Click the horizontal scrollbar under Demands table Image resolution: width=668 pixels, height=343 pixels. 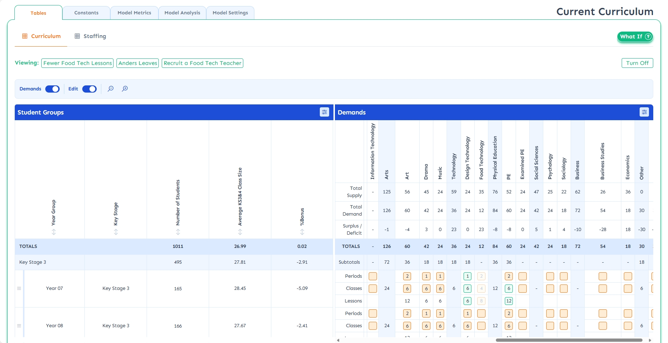(569, 340)
